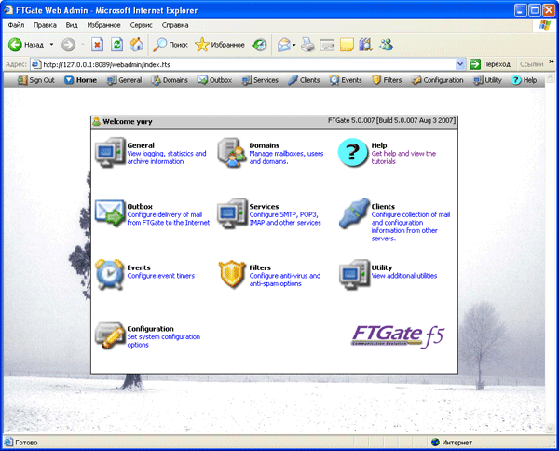The width and height of the screenshot is (559, 451).
Task: Expand the address bar dropdown
Action: pos(460,64)
